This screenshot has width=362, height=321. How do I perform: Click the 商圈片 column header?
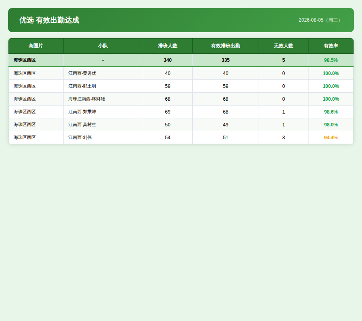(36, 46)
